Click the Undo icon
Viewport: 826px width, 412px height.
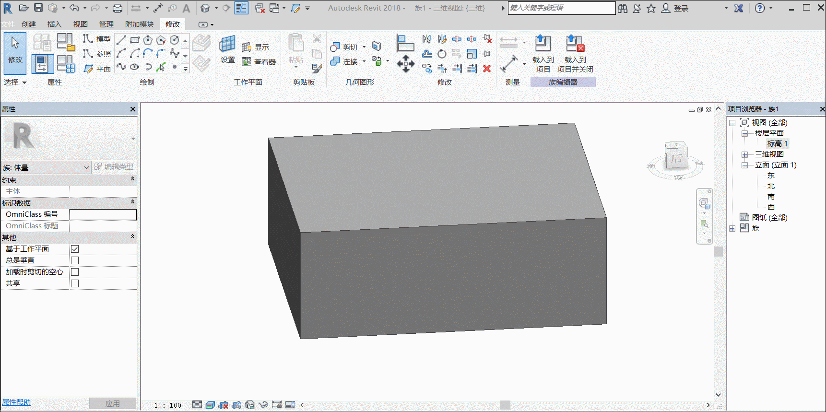[74, 8]
